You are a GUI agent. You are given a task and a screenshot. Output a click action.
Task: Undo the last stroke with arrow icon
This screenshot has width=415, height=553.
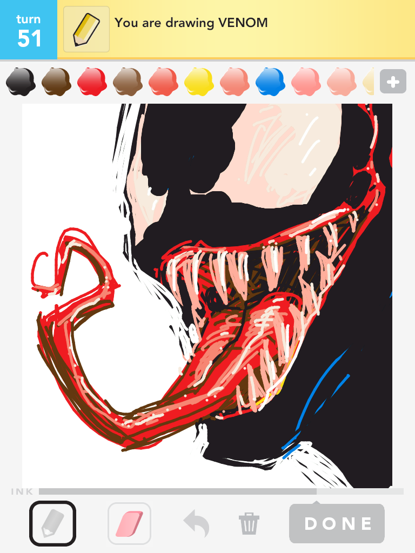(x=197, y=523)
